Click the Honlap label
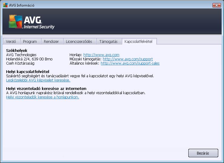 (x=76, y=55)
